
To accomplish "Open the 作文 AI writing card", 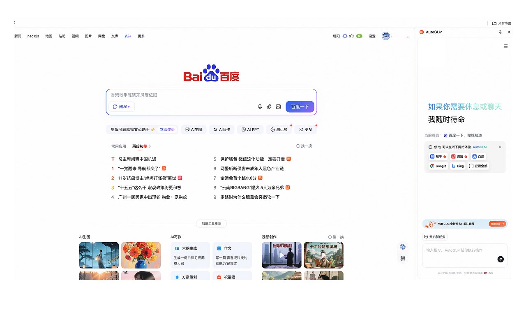I will click(232, 255).
